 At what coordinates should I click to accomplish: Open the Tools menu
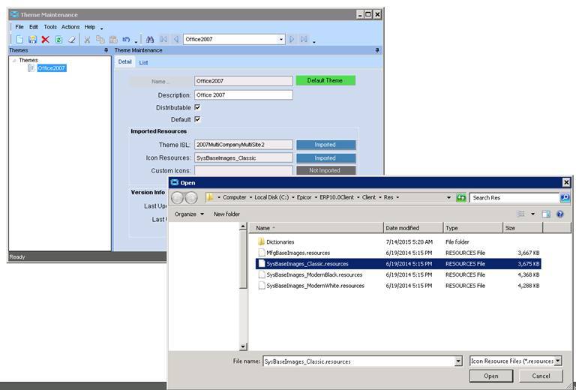[x=50, y=27]
